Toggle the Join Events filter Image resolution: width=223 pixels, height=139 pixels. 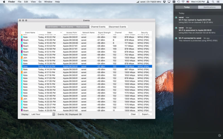point(52,27)
